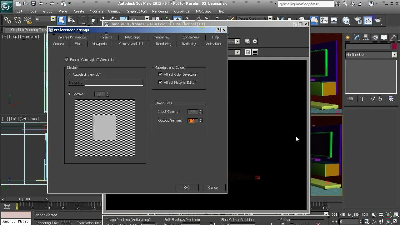Go to end of animation
The width and height of the screenshot is (400, 225).
pyautogui.click(x=365, y=215)
